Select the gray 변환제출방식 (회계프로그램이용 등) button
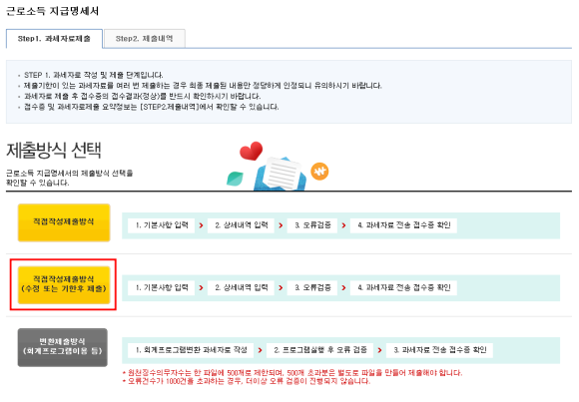 [63, 347]
